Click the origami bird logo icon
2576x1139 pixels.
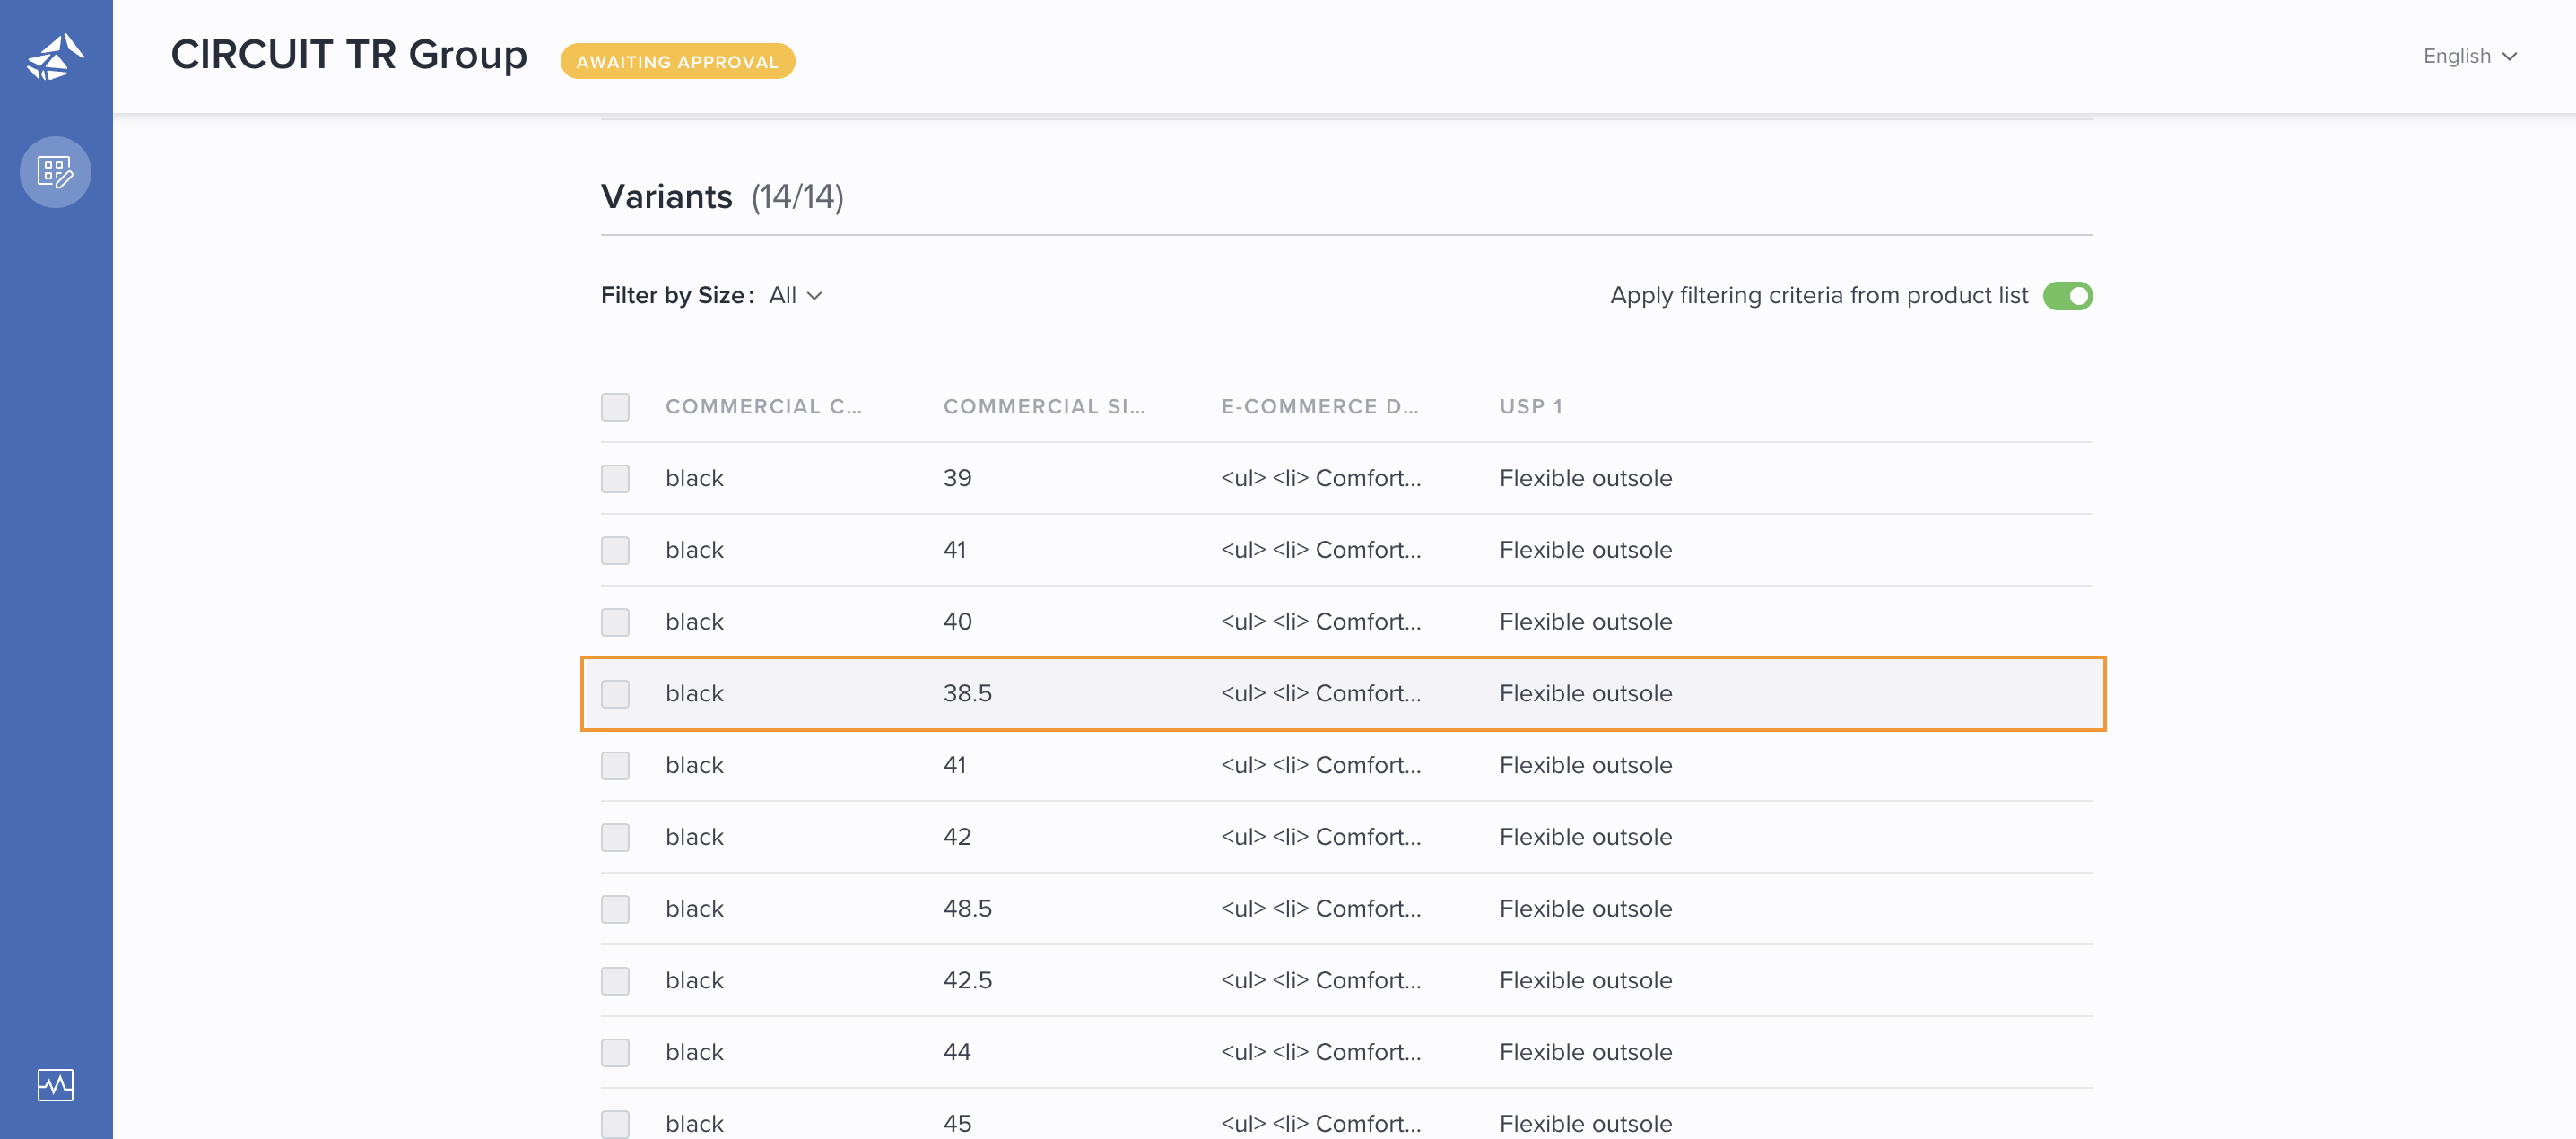55,56
